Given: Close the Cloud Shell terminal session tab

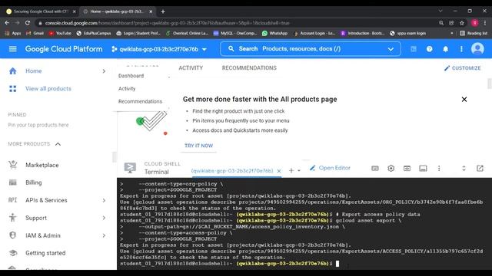Looking at the screenshot, I should tap(278, 171).
